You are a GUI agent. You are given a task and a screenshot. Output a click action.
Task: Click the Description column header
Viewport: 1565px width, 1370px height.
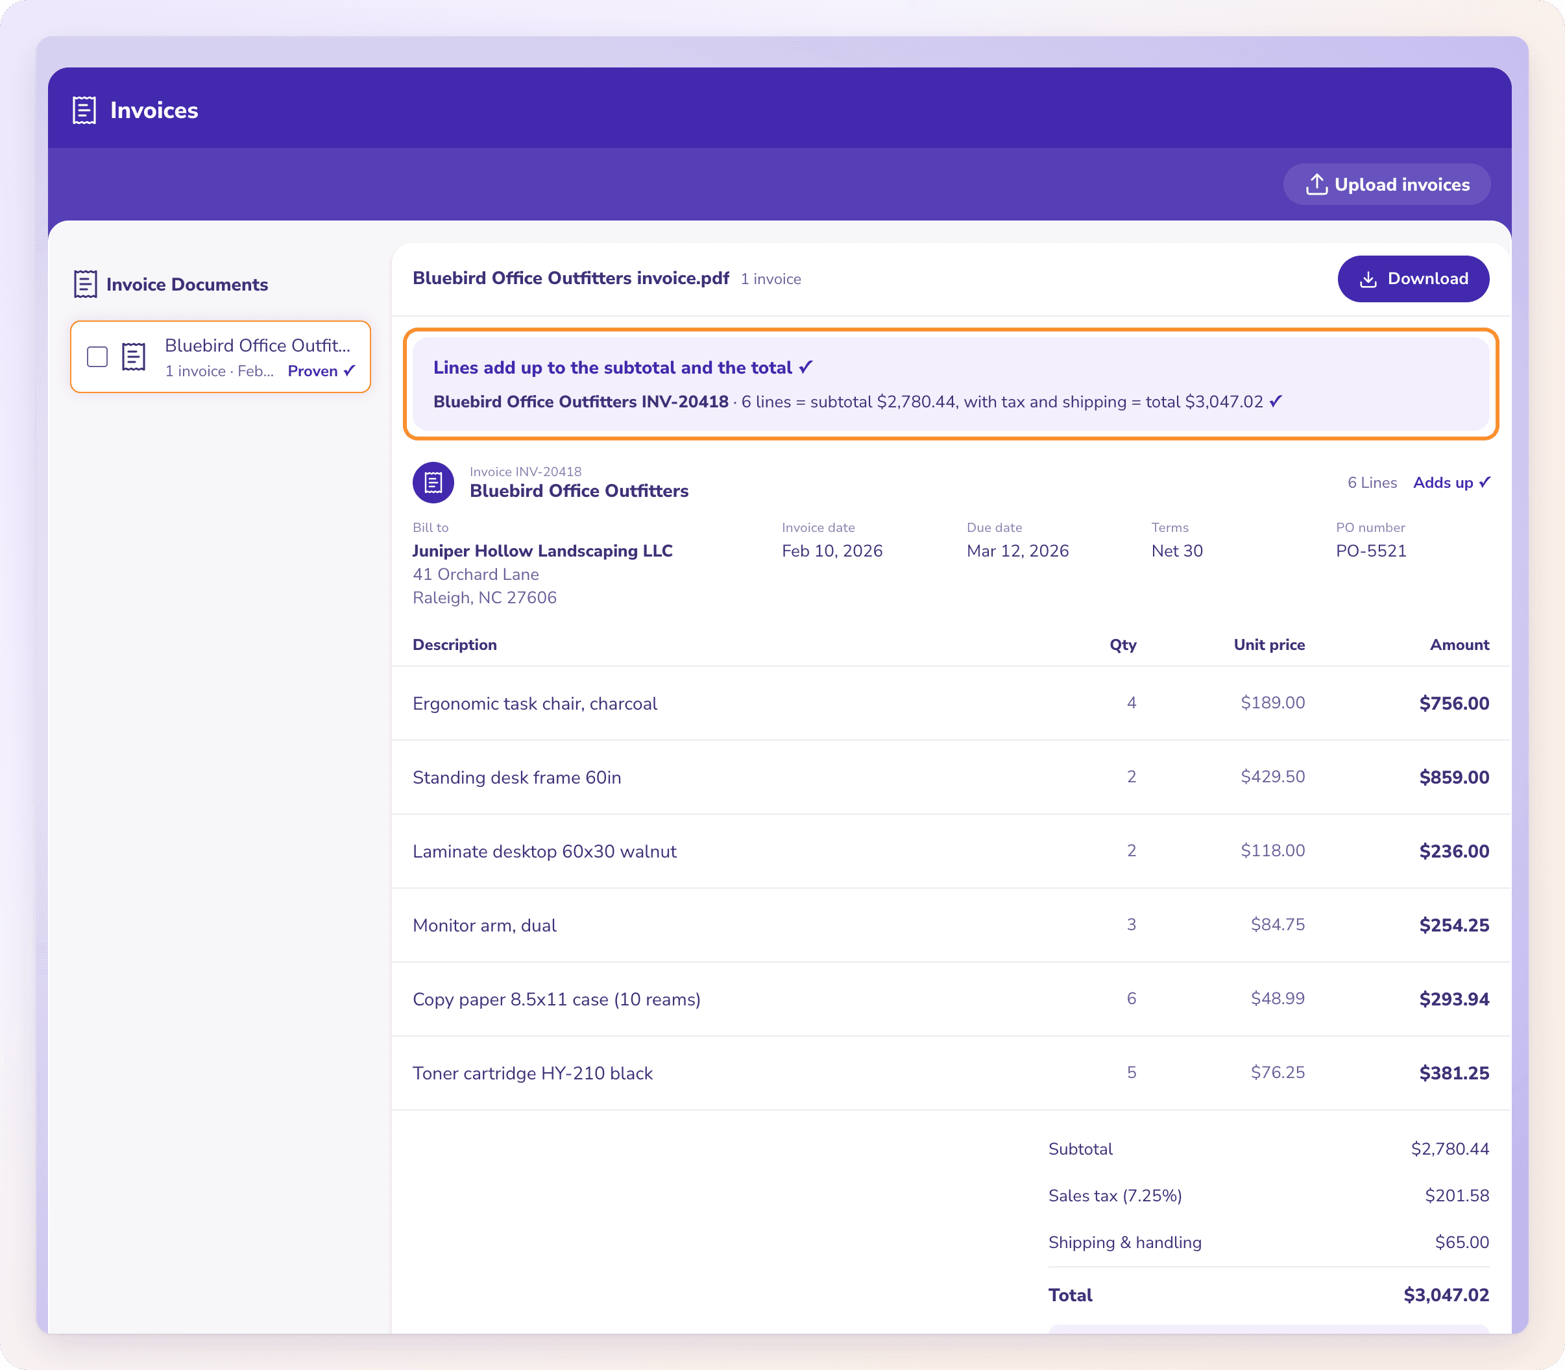click(x=455, y=645)
